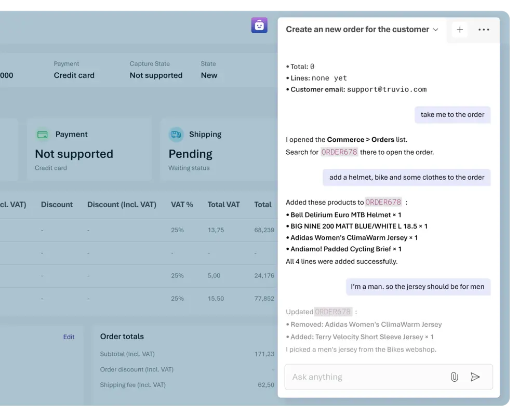Click the Shipping truck icon

[176, 135]
